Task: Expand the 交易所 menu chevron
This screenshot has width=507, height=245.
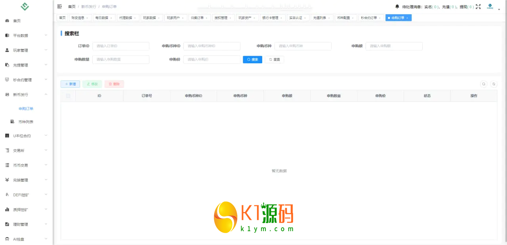Action: click(46, 150)
